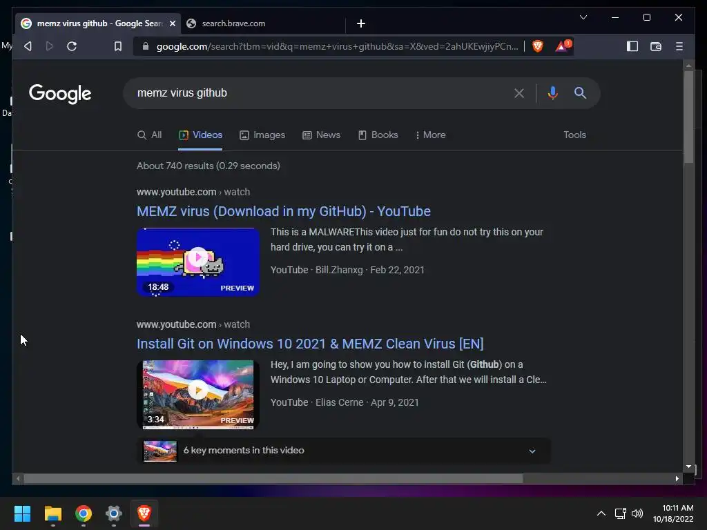Switch to the Books results tab

pos(378,135)
